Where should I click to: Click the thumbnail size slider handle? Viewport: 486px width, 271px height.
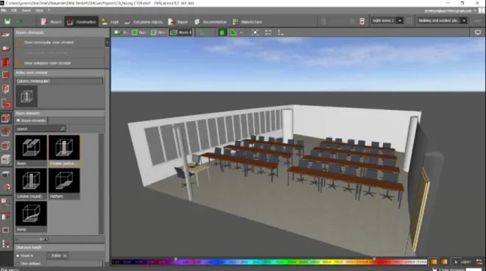41,239
